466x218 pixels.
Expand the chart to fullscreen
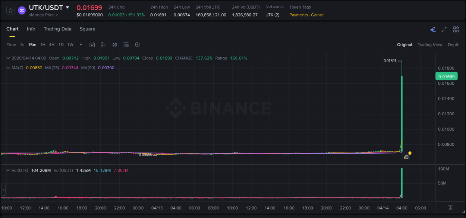[x=444, y=29]
